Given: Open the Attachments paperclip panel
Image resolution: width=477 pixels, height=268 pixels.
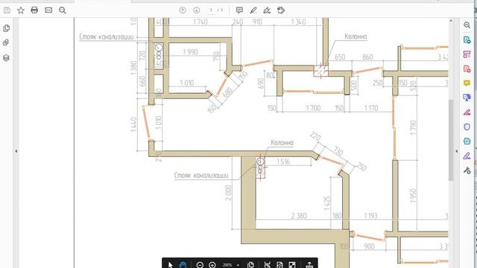Looking at the screenshot, I should click(6, 43).
